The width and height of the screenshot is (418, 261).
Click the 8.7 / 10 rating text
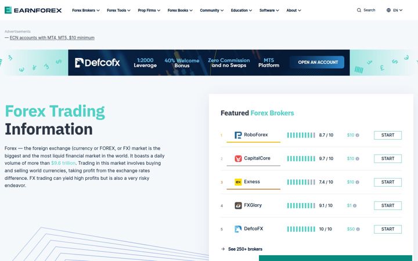point(326,135)
